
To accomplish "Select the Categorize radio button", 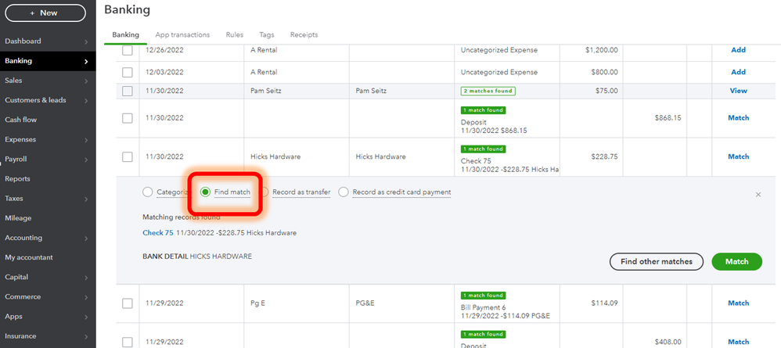I will tap(147, 192).
